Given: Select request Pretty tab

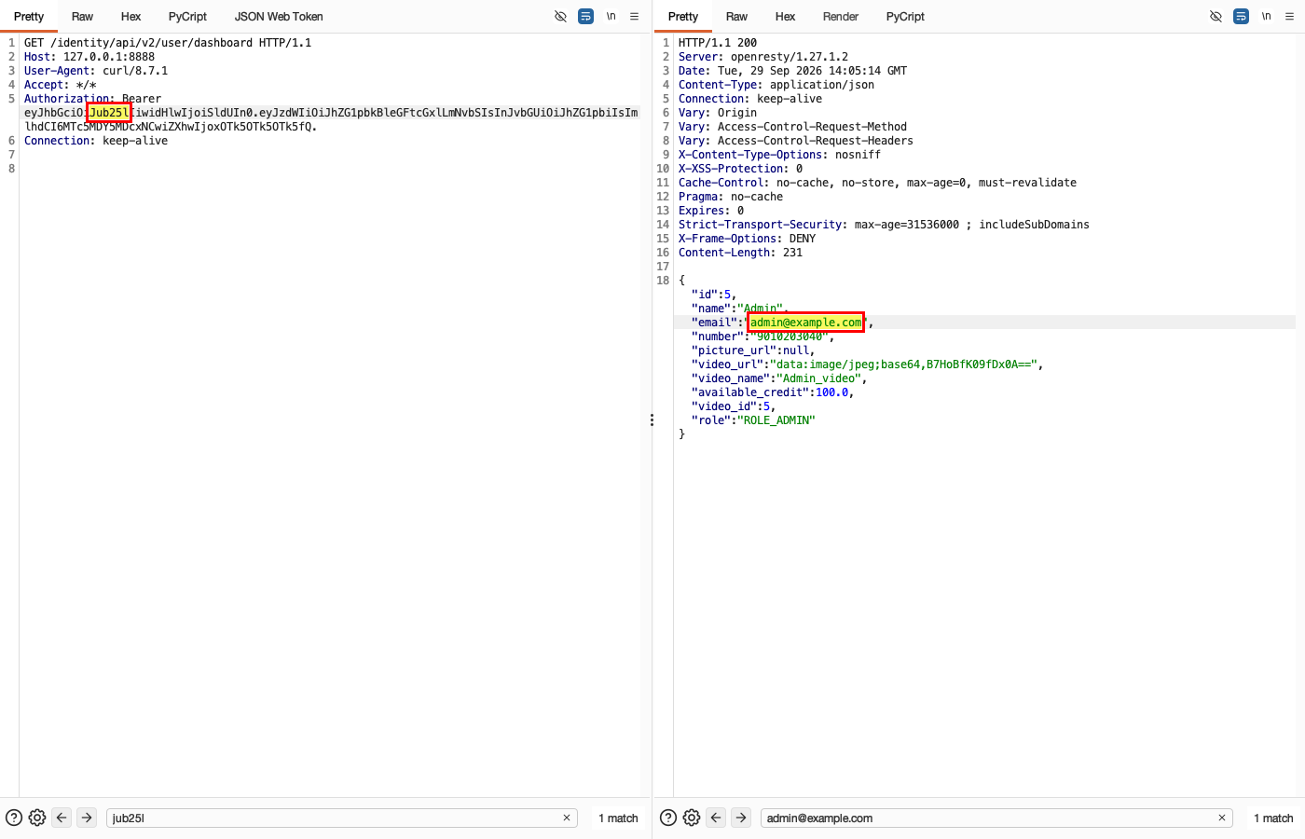Looking at the screenshot, I should (x=29, y=17).
